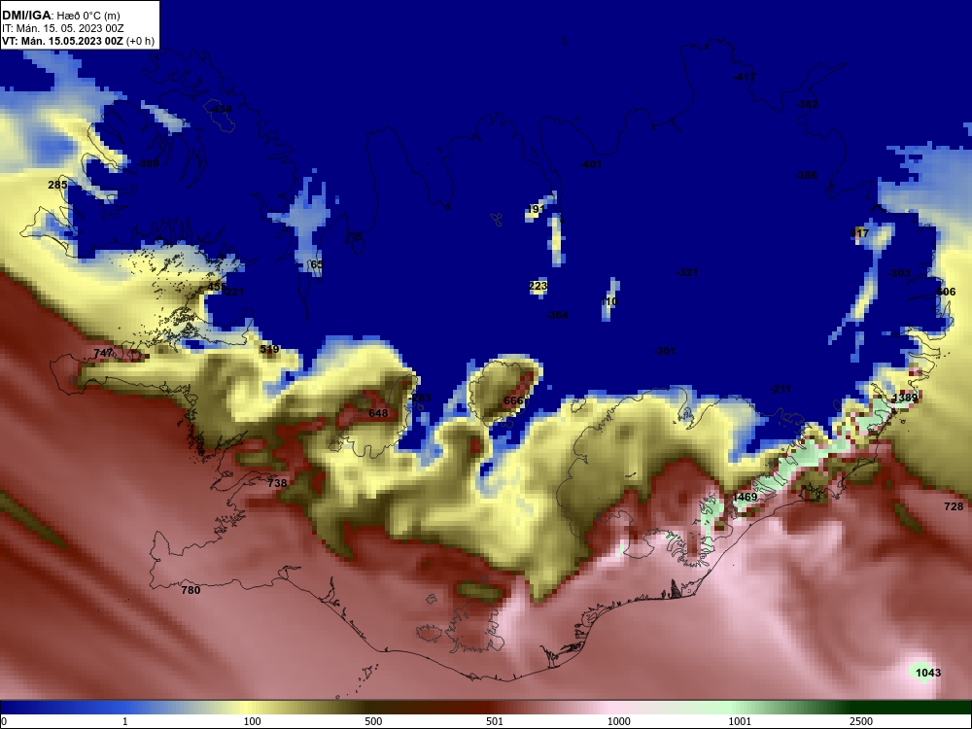Click the 'DMI/IGA: Hæð 0°C (m)' title line
Screen dimensions: 972x729
tap(60, 16)
